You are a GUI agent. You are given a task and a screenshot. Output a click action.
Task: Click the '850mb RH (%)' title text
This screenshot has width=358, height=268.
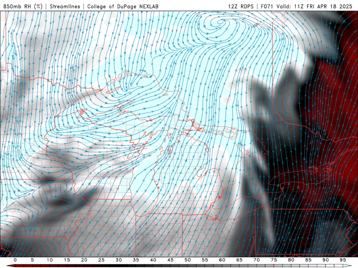tap(23, 6)
